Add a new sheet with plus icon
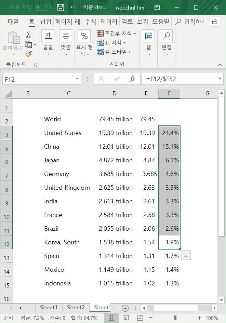Viewport: 226px width, 323px height. coord(125,308)
